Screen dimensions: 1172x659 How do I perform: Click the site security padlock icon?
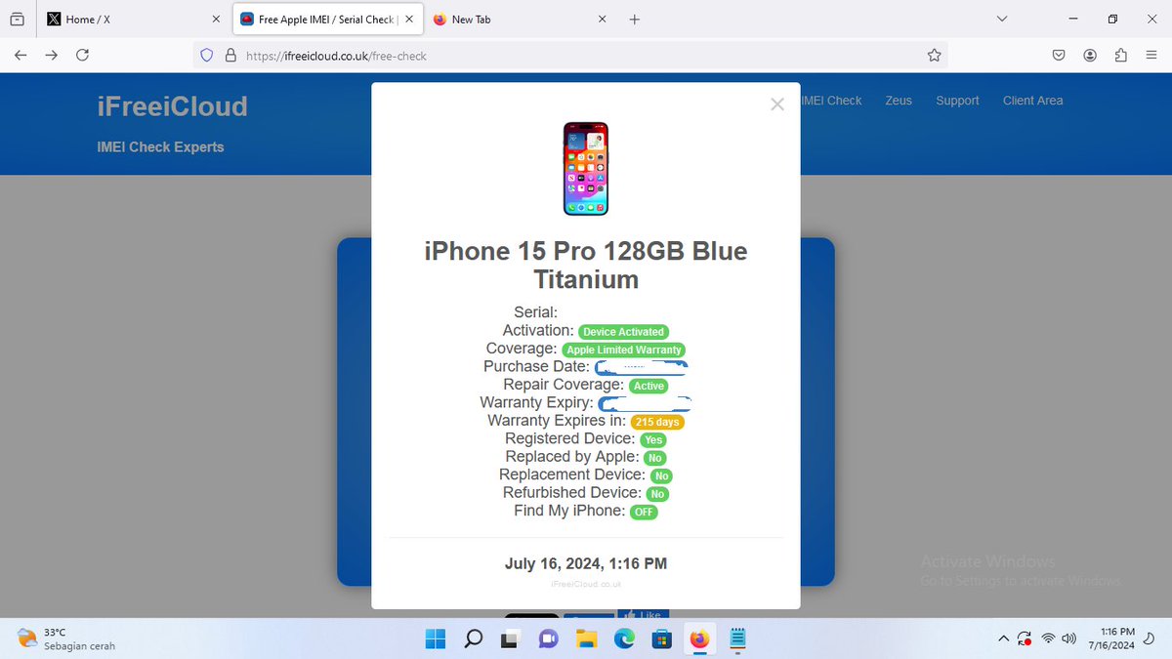(230, 56)
